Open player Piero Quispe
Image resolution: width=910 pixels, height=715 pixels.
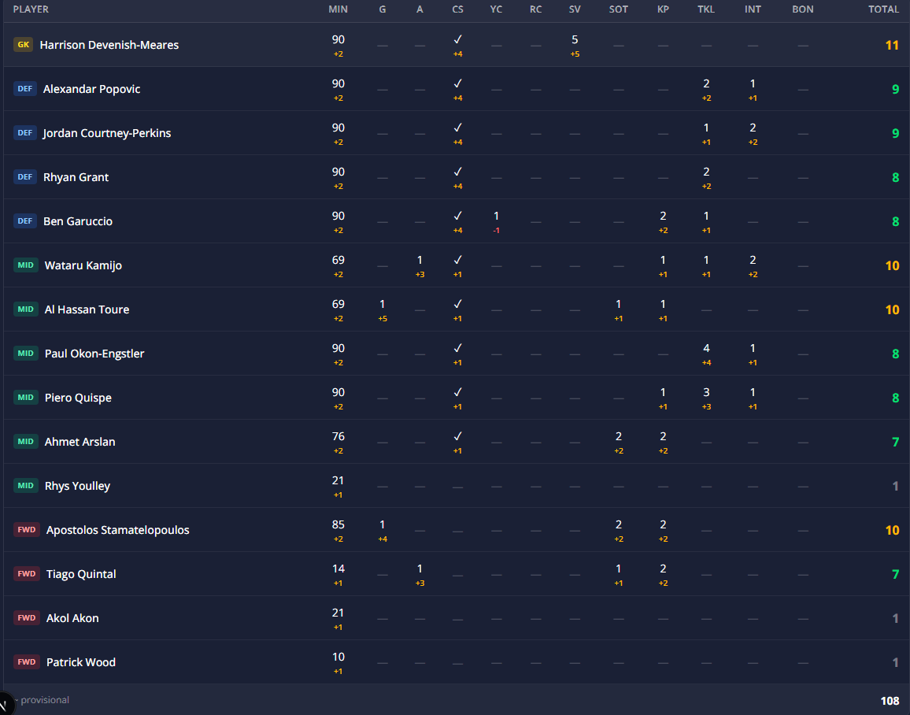click(x=79, y=398)
